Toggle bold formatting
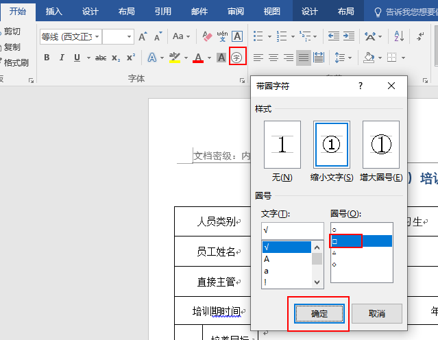 coord(47,58)
